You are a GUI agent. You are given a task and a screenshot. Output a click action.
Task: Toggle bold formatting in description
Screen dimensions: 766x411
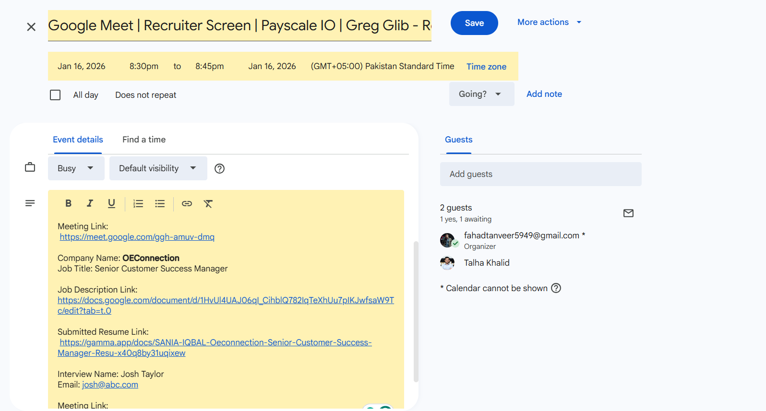point(68,203)
